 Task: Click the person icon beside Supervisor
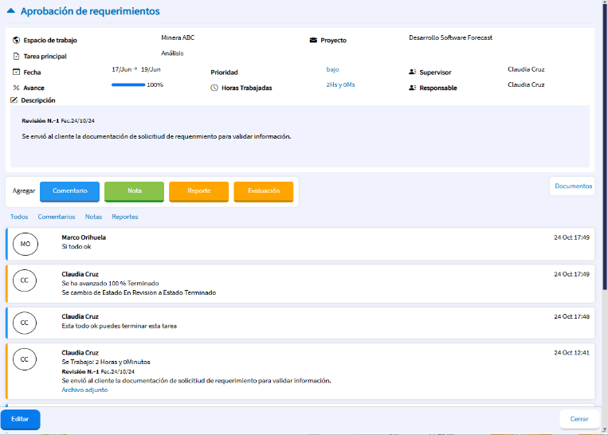(x=412, y=72)
